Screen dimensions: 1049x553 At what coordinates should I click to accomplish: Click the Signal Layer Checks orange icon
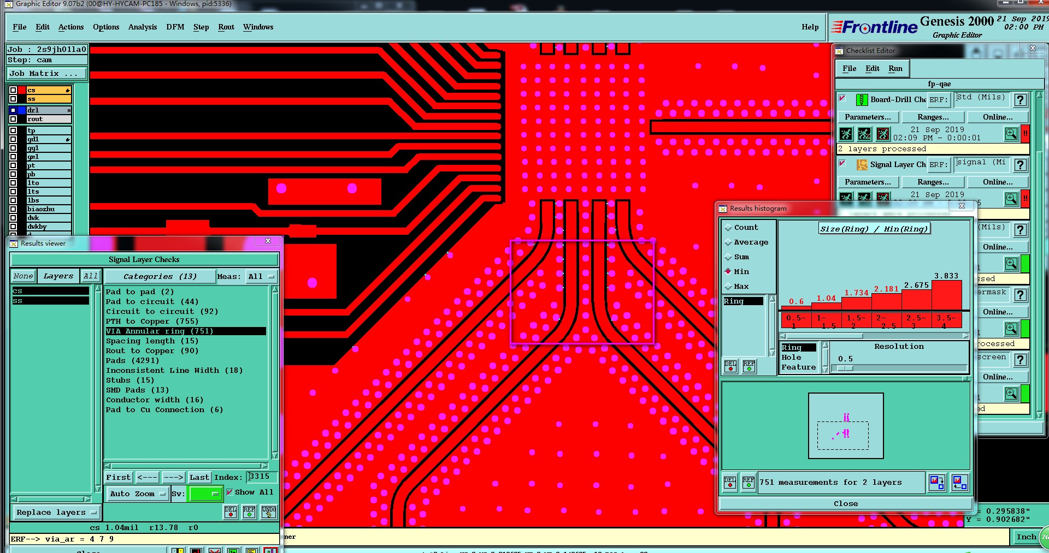[862, 164]
